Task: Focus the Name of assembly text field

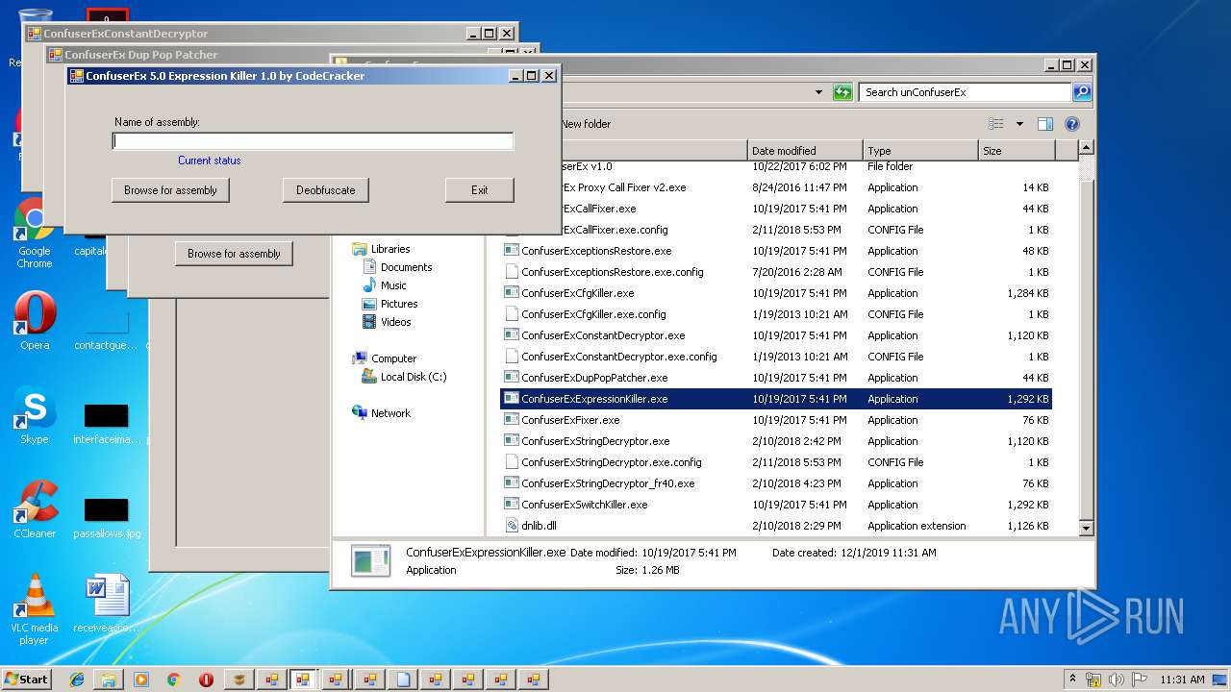Action: pos(313,141)
